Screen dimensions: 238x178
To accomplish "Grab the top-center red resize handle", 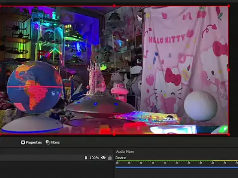I will [x=114, y=6].
